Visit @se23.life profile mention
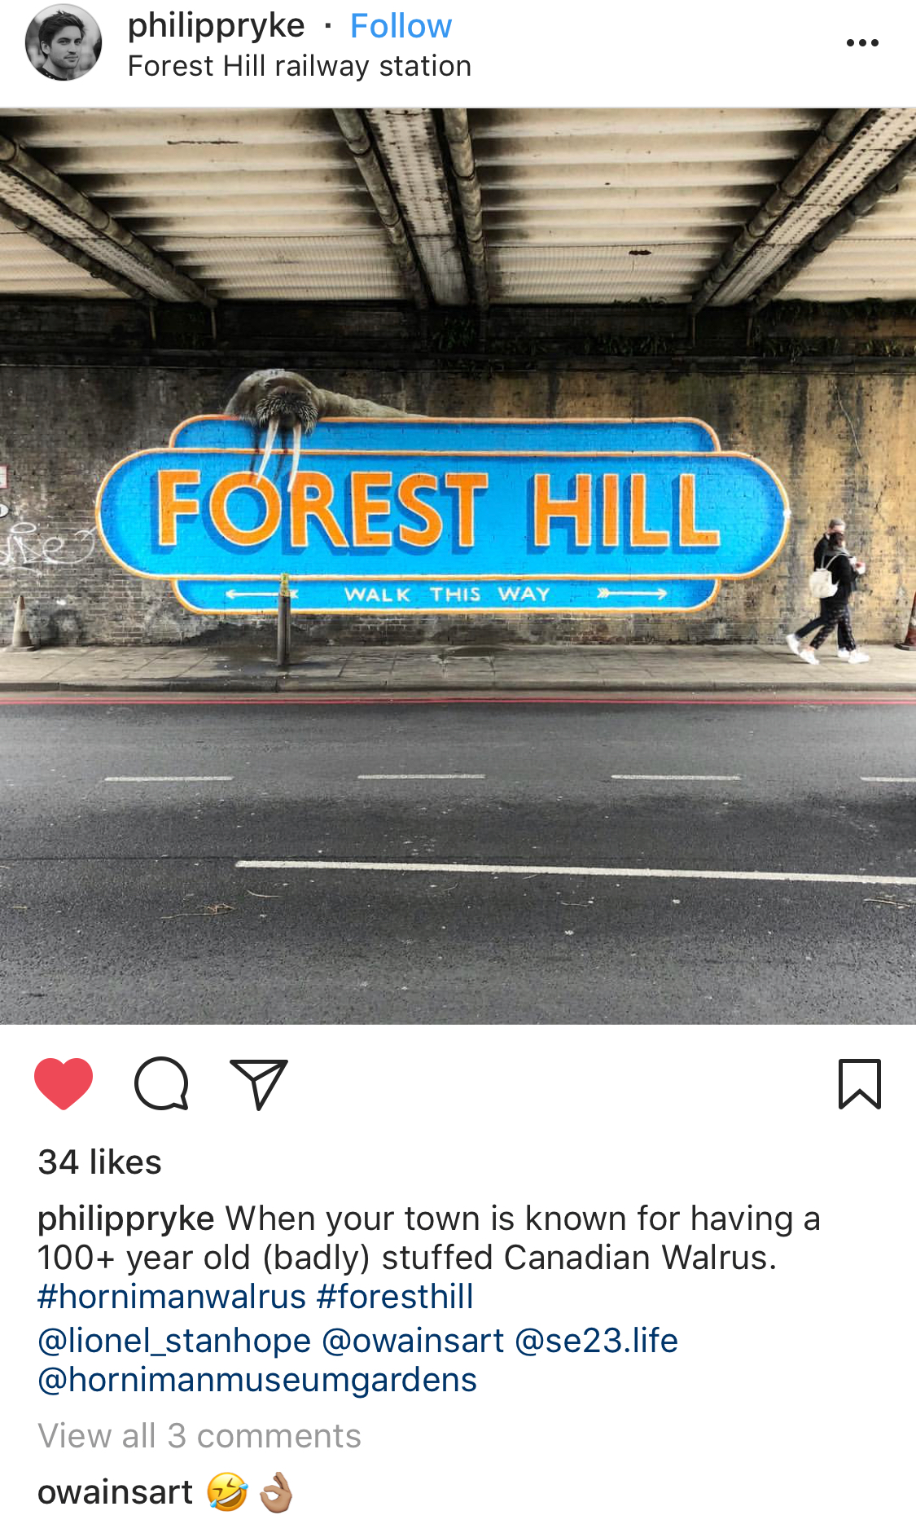 (x=597, y=1341)
